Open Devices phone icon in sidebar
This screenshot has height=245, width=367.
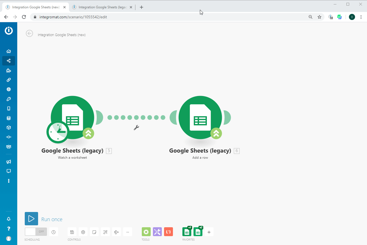tap(9, 108)
